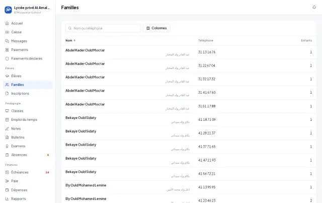
Task: Click the Nom column header label
Action: click(69, 40)
